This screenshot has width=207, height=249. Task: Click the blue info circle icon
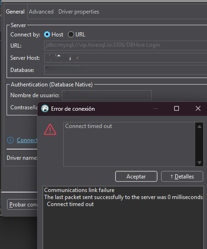click(10, 140)
